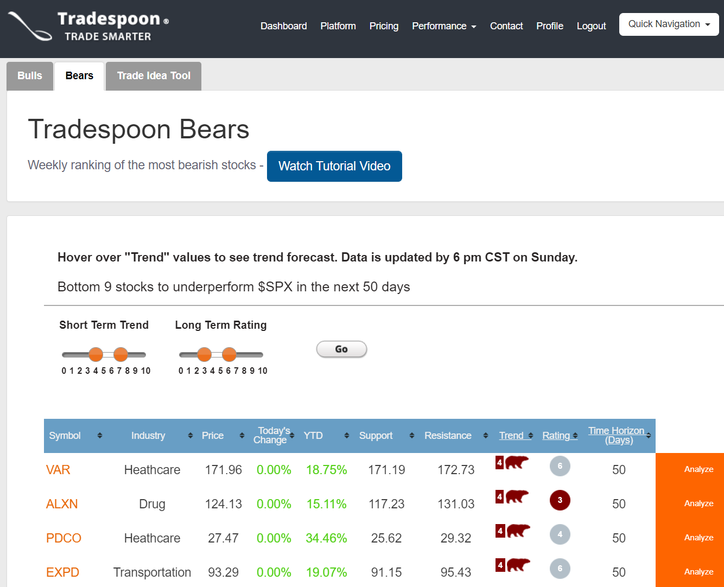Image resolution: width=724 pixels, height=587 pixels.
Task: Click the Tradespoon spoon logo
Action: pos(31,26)
